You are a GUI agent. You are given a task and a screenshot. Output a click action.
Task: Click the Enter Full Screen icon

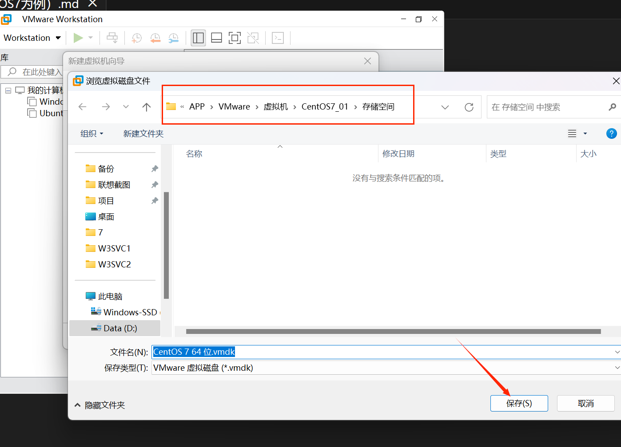point(235,38)
